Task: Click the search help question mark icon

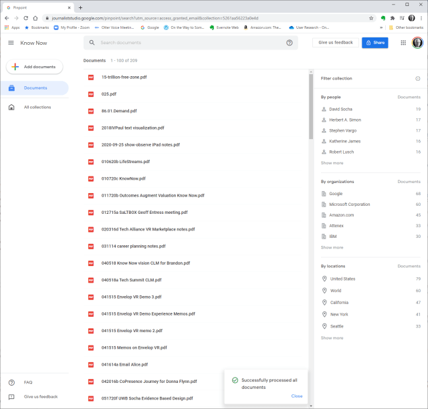Action: [x=290, y=43]
